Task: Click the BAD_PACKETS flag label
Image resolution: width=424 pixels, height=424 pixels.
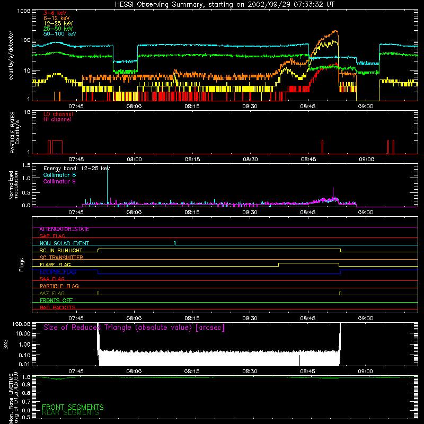Action: click(x=58, y=307)
